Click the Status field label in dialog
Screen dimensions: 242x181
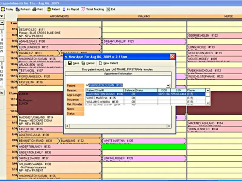coord(75,114)
